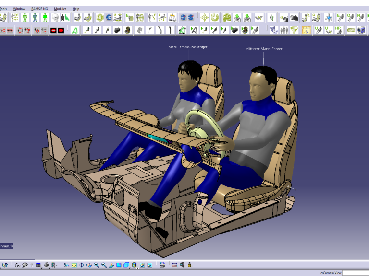The image size is (369, 276).
Task: Click the Zoom In magnifier icon
Action: coord(97,265)
